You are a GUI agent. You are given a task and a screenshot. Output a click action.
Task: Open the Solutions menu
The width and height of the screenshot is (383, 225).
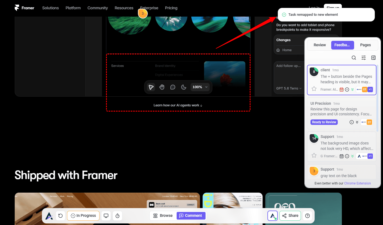click(50, 8)
